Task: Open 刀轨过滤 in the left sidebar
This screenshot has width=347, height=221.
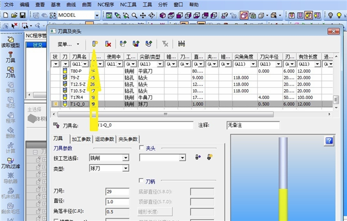Action: tap(10, 163)
